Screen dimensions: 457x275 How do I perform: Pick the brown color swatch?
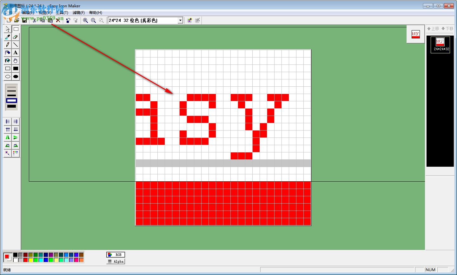coord(81,255)
